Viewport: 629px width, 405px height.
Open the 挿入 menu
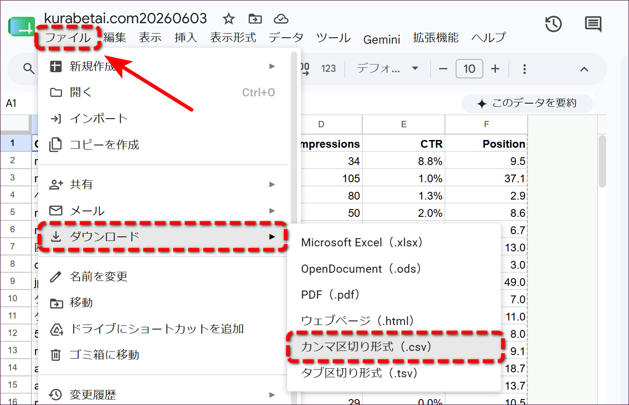point(185,38)
